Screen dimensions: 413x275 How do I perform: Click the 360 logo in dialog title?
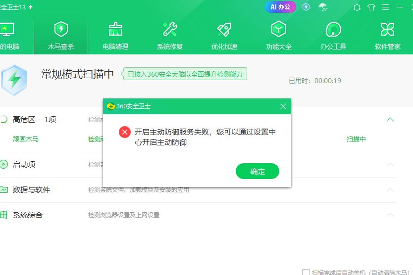pyautogui.click(x=110, y=106)
